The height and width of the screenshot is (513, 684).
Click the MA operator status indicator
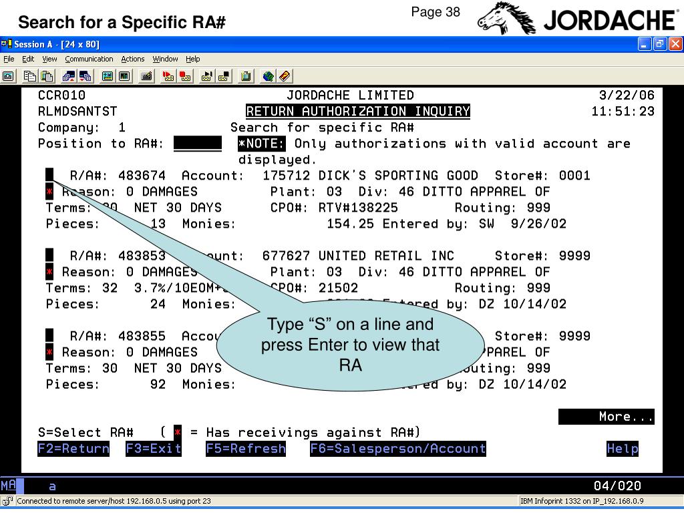8,486
